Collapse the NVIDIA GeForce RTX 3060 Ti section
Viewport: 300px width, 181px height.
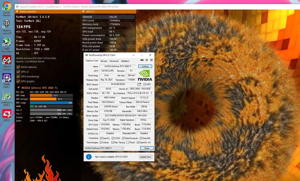tap(19, 88)
